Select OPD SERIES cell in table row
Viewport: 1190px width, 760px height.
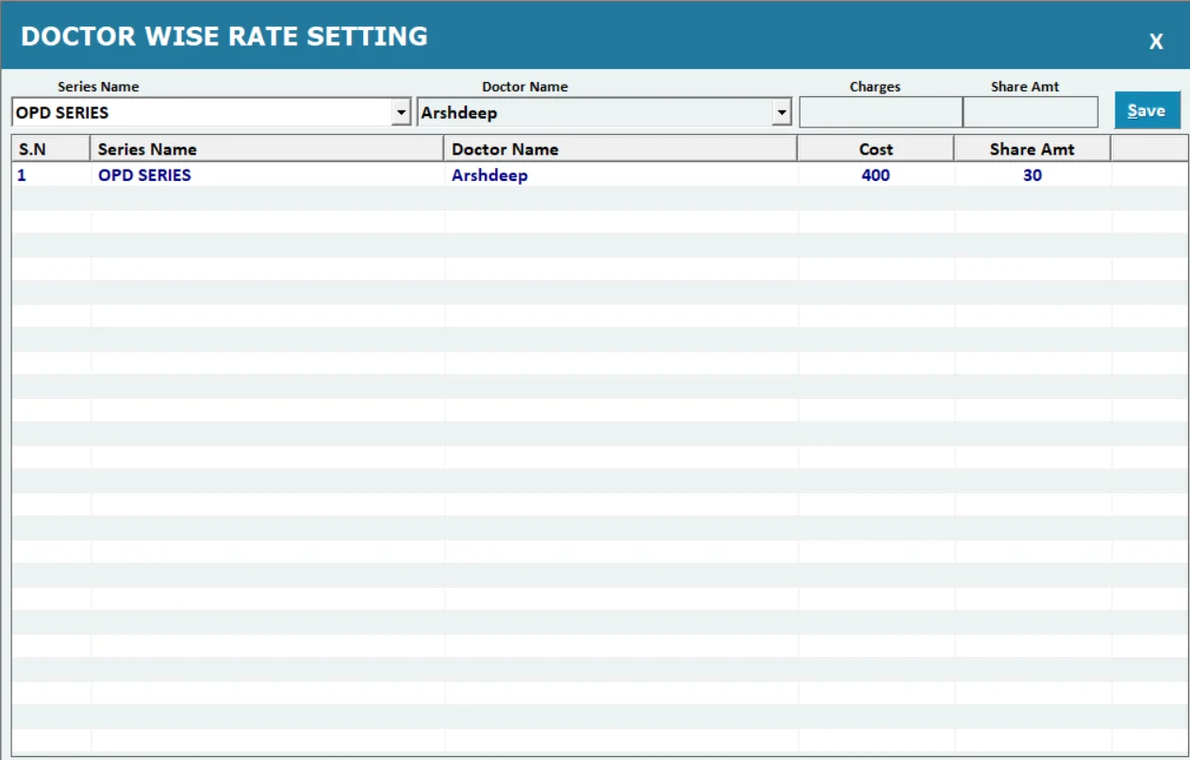[x=267, y=175]
